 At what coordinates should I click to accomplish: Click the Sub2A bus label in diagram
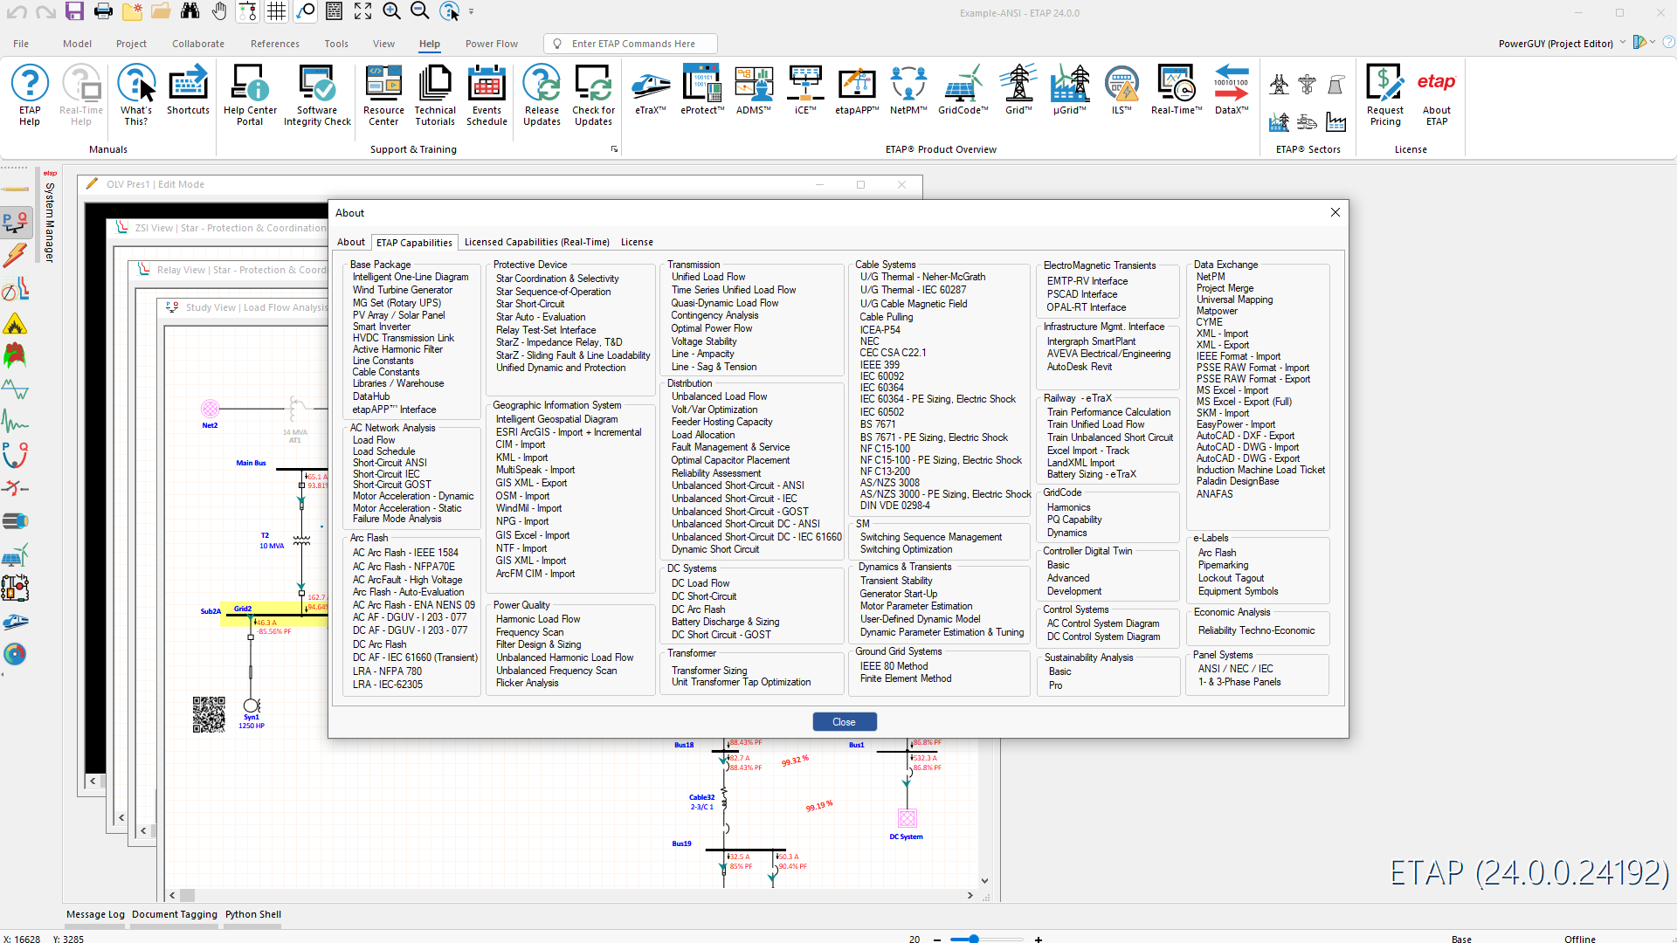point(210,611)
